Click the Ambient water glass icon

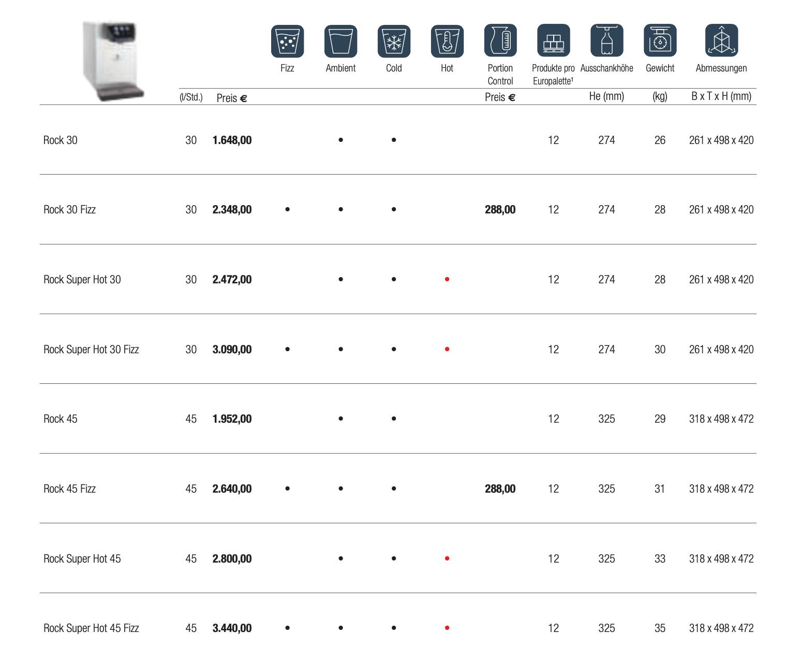(341, 41)
